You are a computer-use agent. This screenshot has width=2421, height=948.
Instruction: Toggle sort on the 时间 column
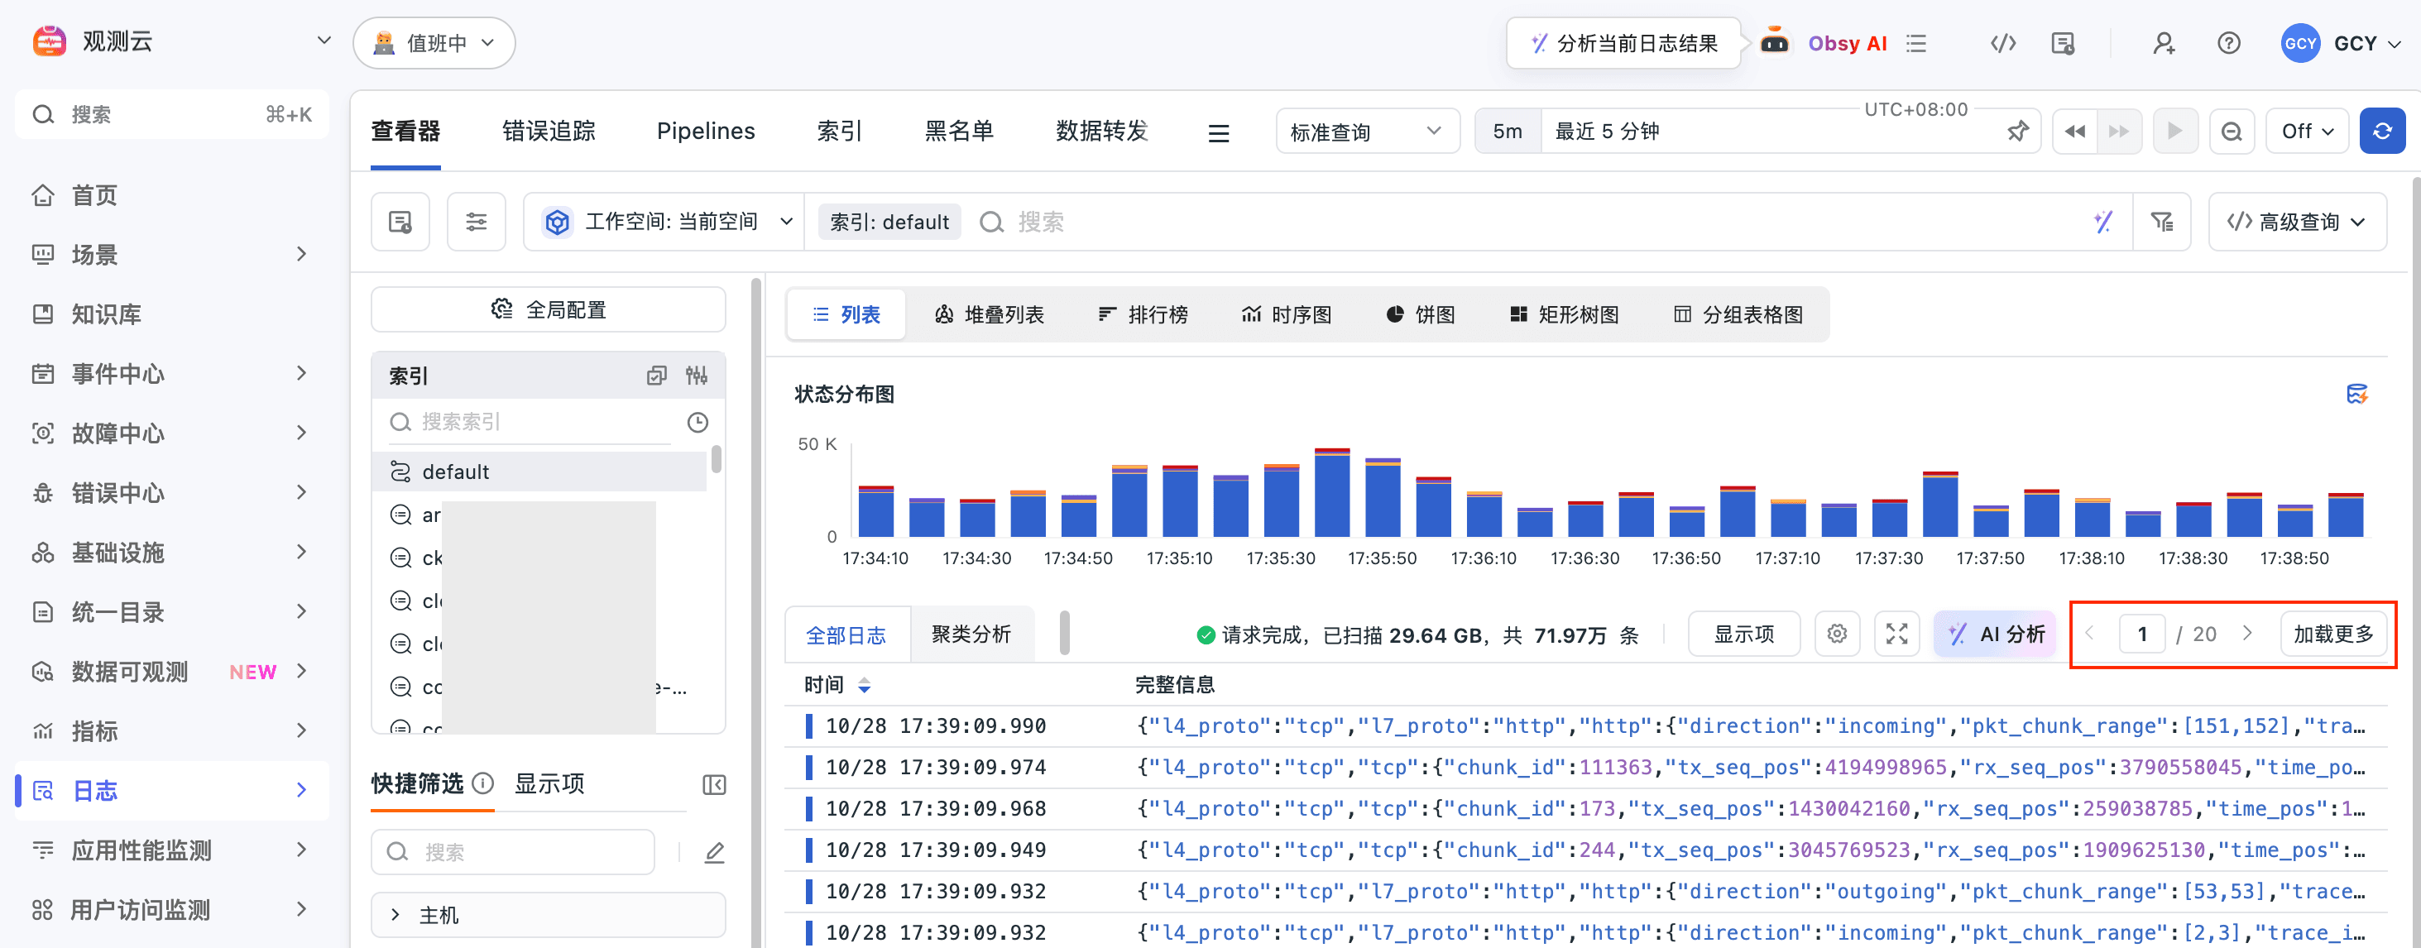(x=864, y=685)
